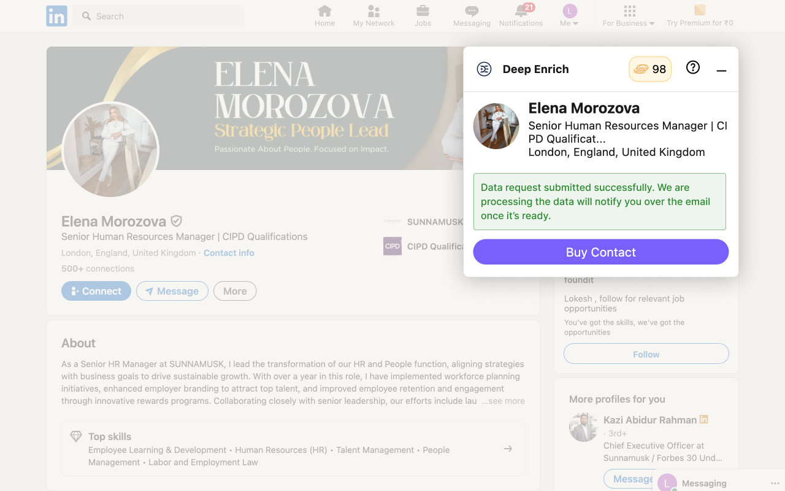Click the Connect button
Viewport: 785px width, 491px height.
[x=96, y=291]
